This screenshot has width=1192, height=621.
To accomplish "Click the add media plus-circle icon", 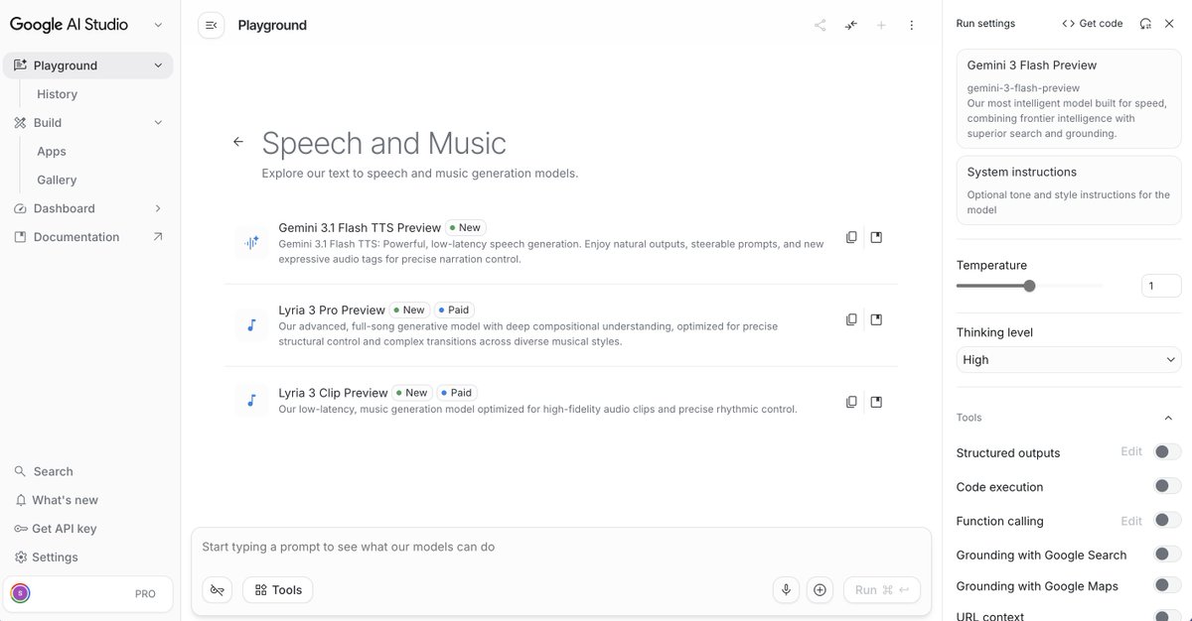I will 819,589.
